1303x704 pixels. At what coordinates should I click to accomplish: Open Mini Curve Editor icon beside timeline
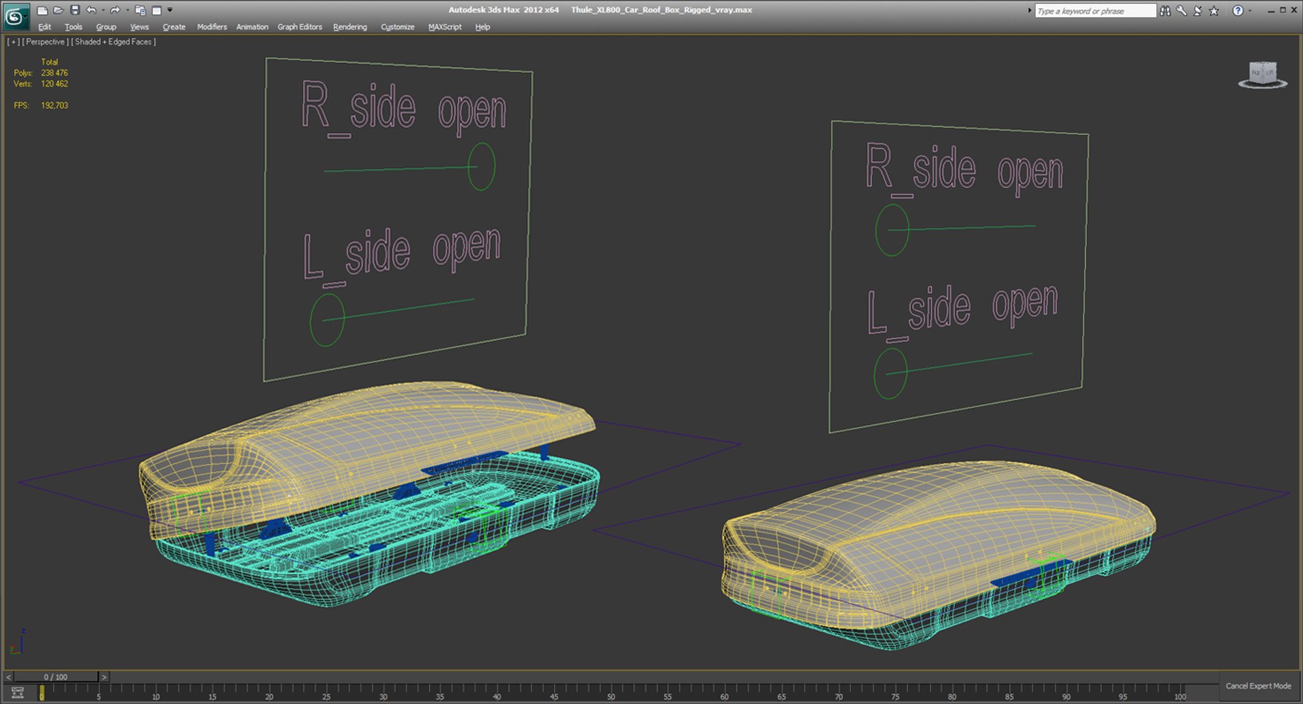click(18, 692)
